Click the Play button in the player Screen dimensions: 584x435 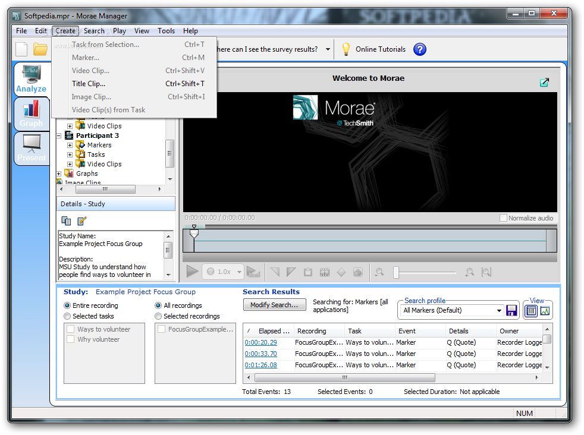pyautogui.click(x=192, y=272)
